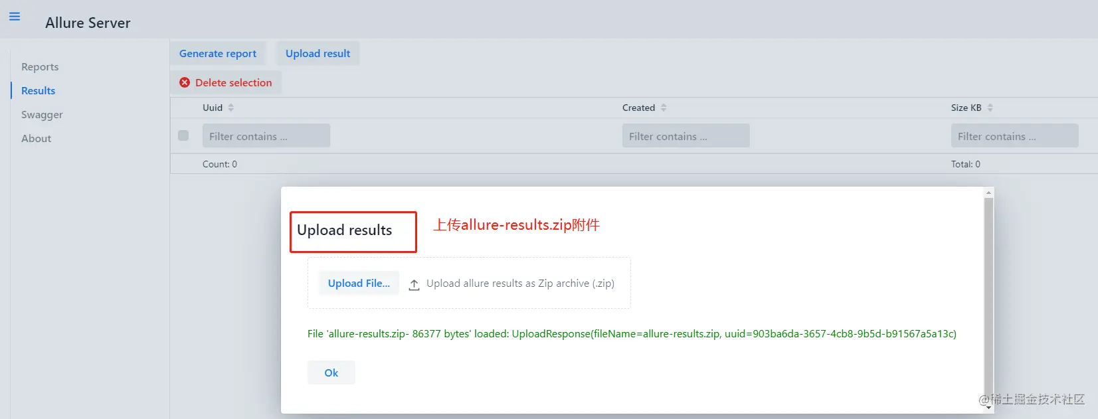Click the Delete selection button
Image resolution: width=1098 pixels, height=419 pixels.
pyautogui.click(x=226, y=82)
